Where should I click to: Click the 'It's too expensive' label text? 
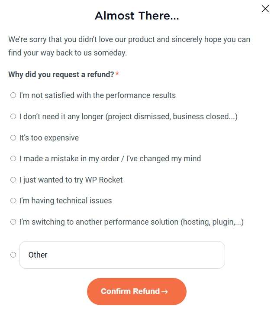49,138
